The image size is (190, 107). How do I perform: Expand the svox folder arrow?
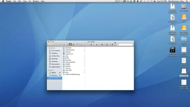click(x=84, y=72)
